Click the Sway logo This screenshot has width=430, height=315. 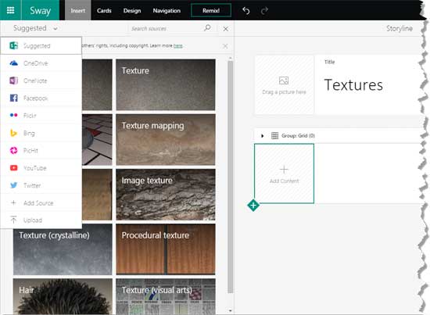(x=41, y=10)
